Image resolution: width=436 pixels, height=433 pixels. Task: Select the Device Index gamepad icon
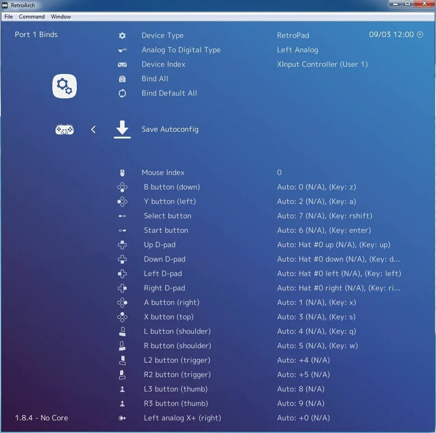[x=122, y=64]
